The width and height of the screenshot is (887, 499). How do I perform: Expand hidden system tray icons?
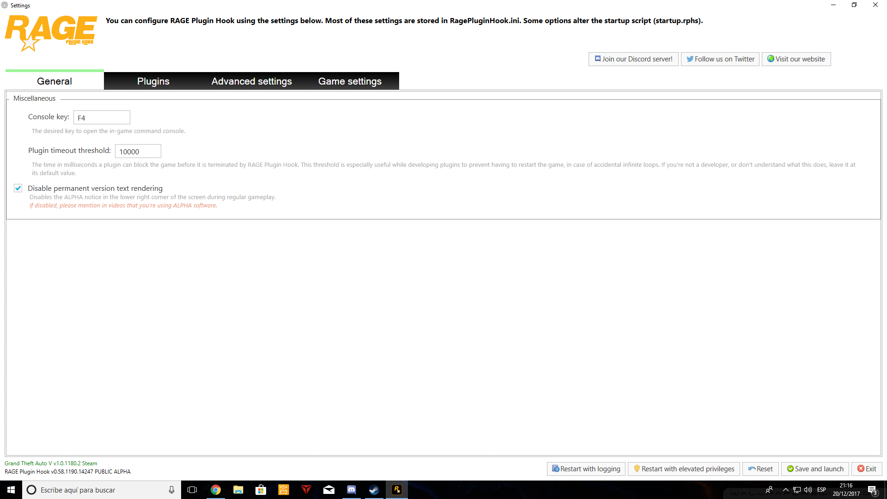pos(785,490)
